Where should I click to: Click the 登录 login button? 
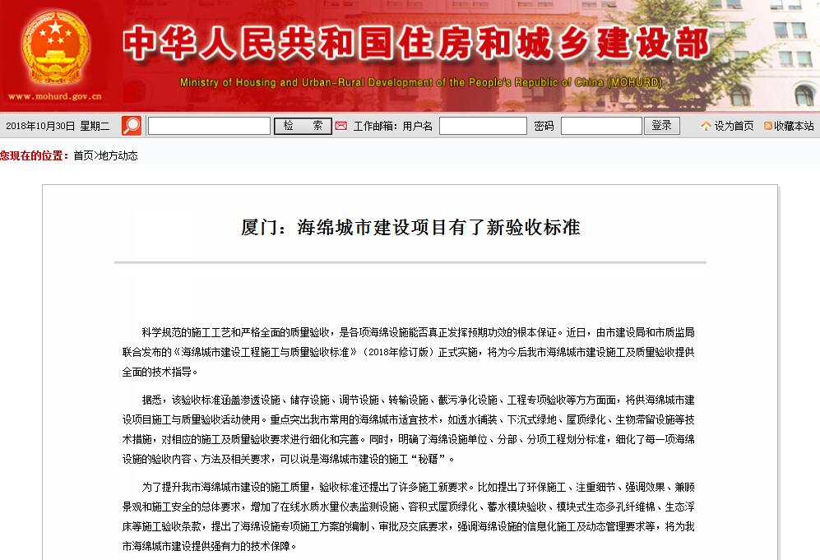661,126
